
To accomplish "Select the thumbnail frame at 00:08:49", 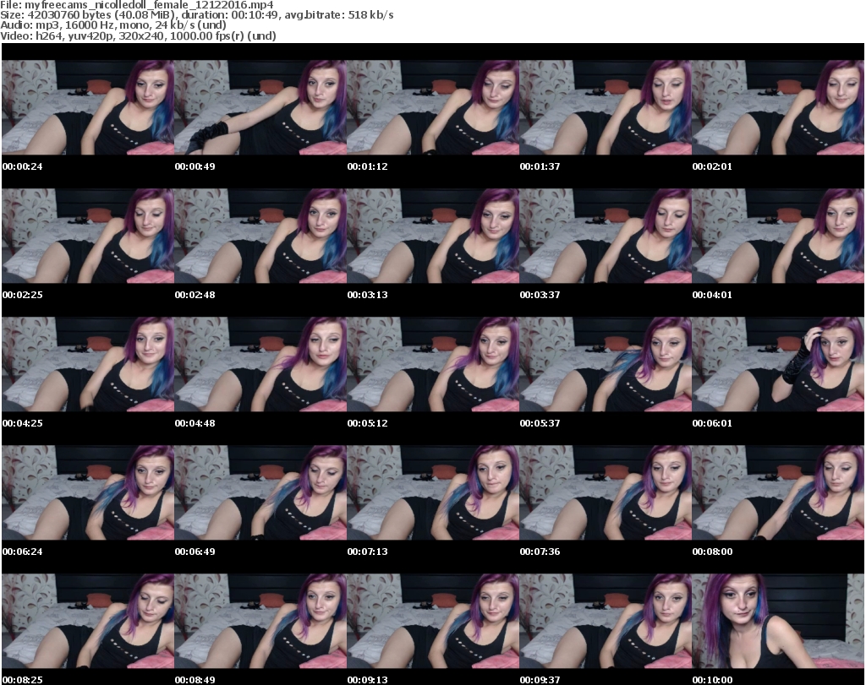I will coord(260,621).
